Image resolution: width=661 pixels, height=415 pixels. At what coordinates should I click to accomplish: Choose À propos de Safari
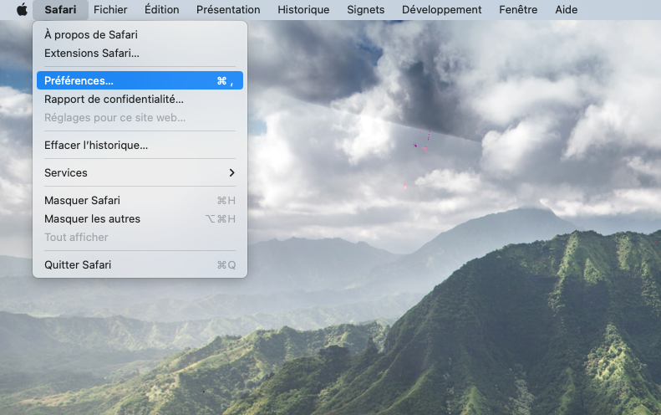click(x=140, y=34)
